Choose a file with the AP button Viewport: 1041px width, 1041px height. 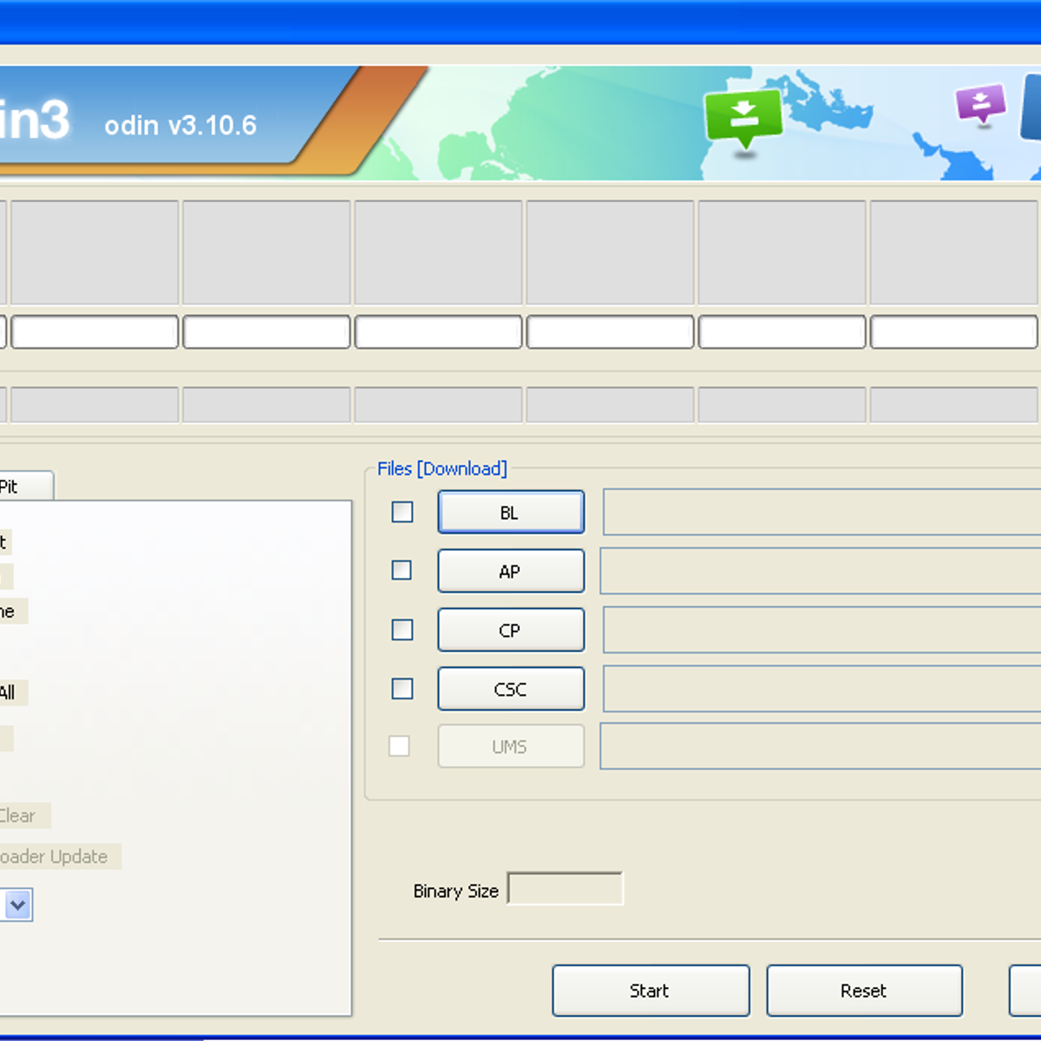tap(511, 572)
